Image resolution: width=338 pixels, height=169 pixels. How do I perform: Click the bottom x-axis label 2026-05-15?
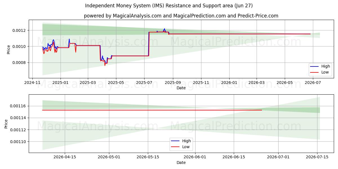click(x=148, y=157)
